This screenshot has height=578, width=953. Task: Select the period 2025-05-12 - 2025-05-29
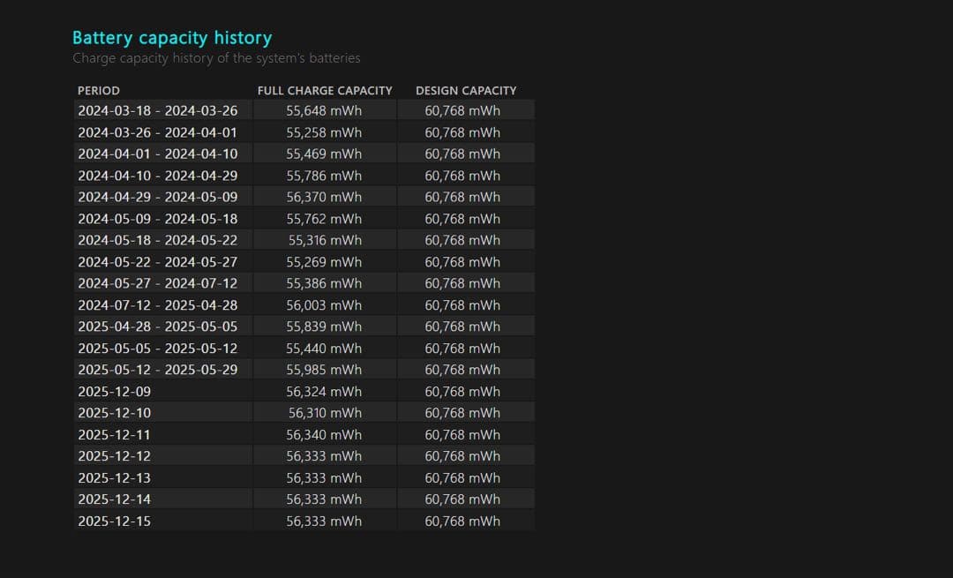(x=157, y=370)
